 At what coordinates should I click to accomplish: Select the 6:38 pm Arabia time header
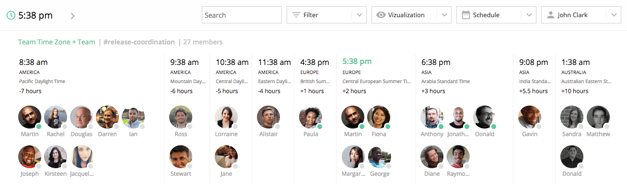pyautogui.click(x=436, y=62)
